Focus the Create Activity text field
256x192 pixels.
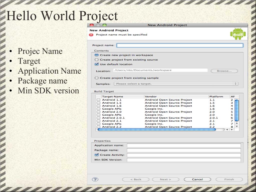[x=184, y=155]
